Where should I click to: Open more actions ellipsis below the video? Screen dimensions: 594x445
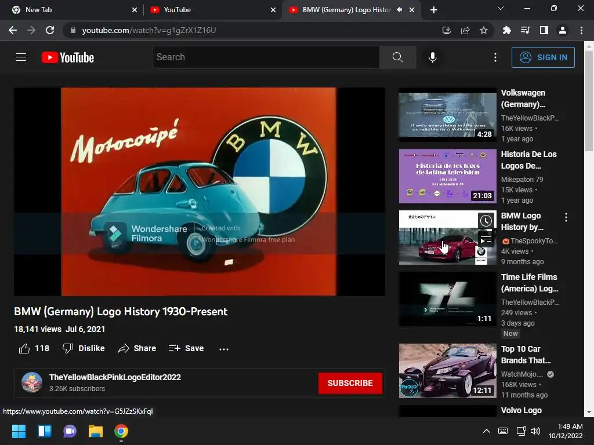[x=224, y=348]
